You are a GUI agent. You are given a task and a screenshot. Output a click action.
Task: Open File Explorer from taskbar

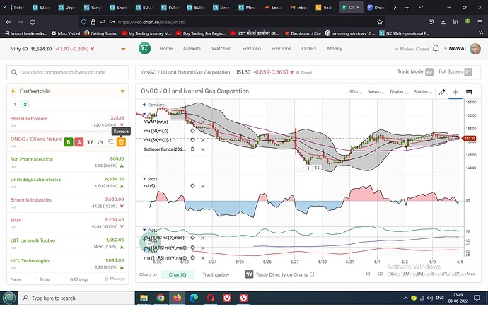click(x=144, y=298)
